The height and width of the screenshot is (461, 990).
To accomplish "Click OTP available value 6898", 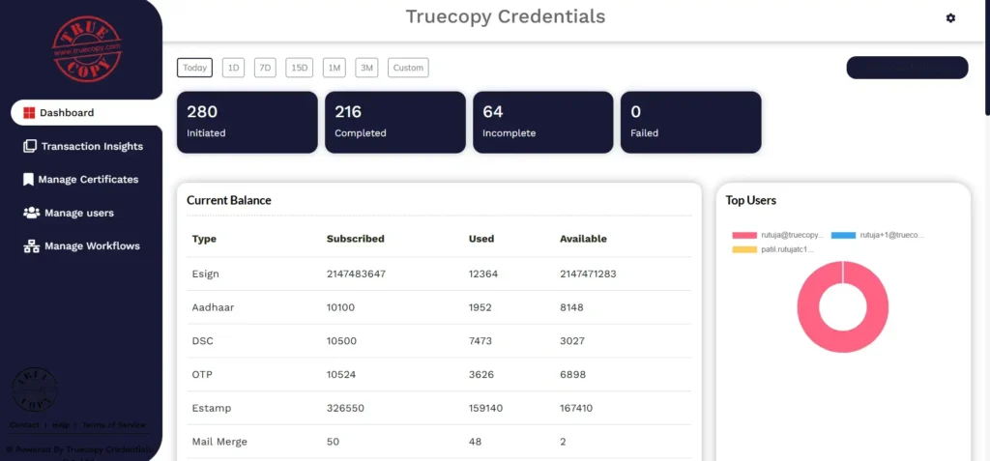I will click(x=572, y=374).
